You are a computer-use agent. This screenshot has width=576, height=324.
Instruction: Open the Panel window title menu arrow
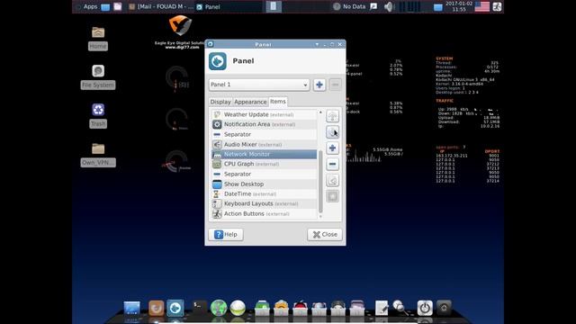click(317, 44)
